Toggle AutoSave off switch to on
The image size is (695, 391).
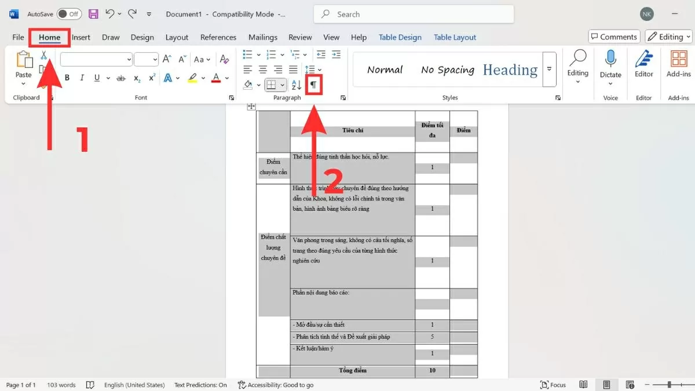point(69,13)
